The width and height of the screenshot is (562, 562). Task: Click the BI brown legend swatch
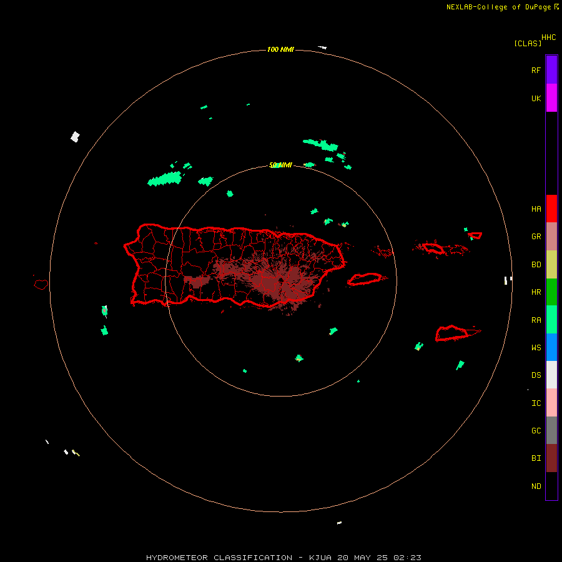(551, 458)
